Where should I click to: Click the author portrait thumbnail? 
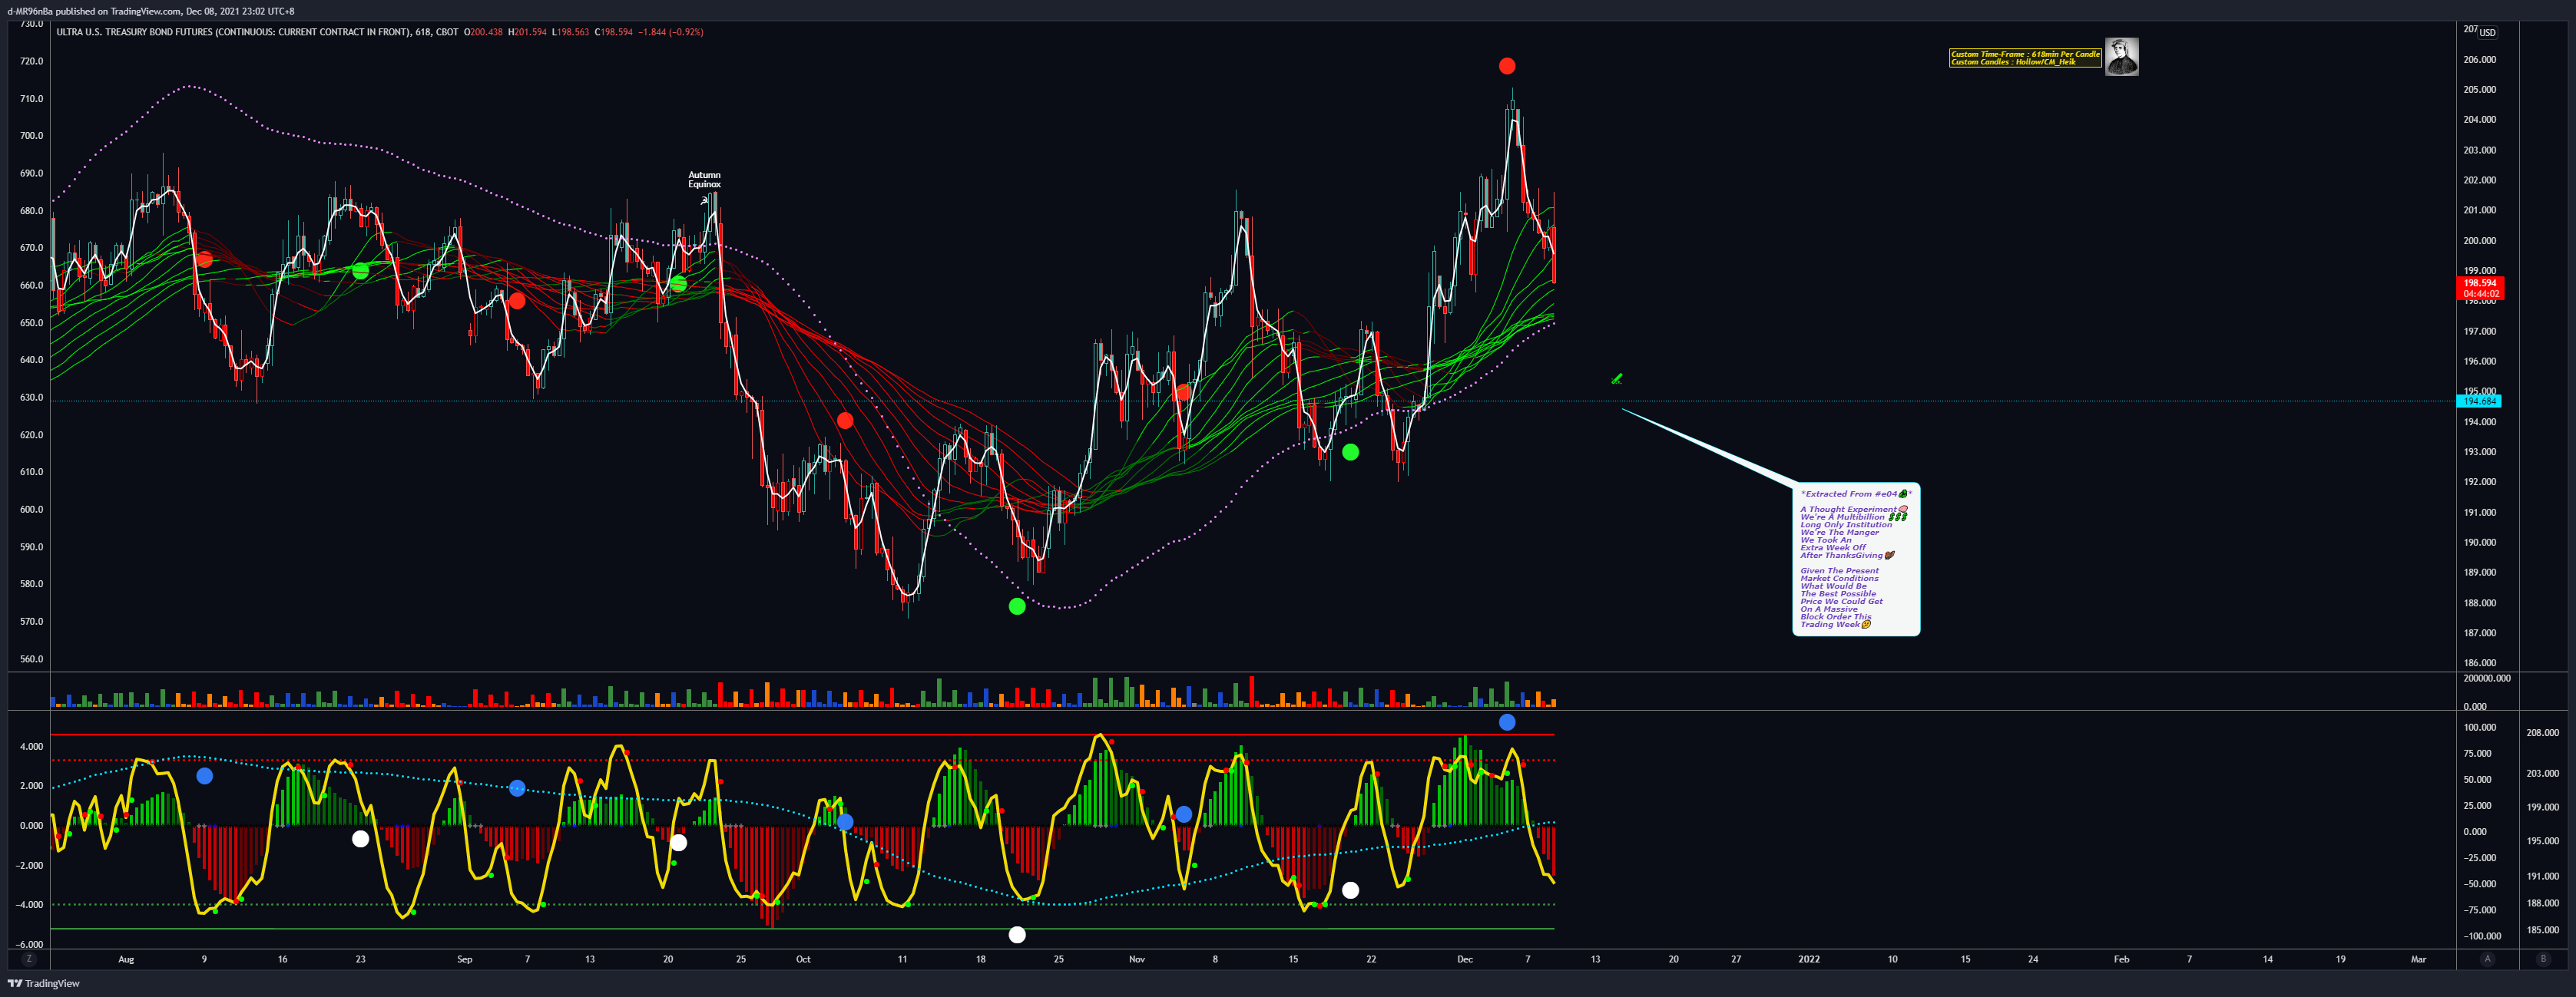coord(2121,57)
